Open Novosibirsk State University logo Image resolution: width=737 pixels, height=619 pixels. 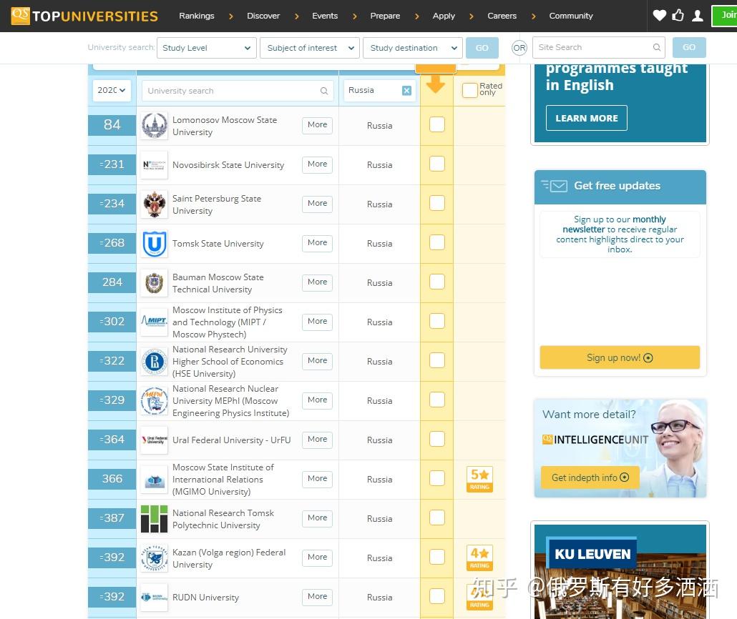click(154, 165)
